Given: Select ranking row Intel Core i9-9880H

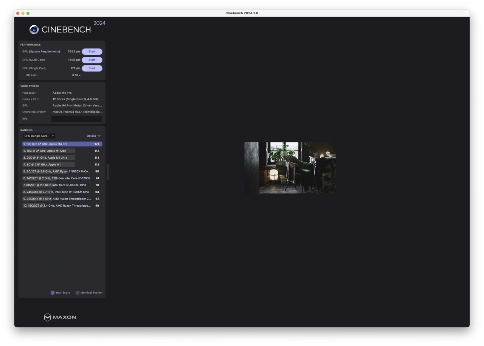Looking at the screenshot, I should click(x=62, y=185).
